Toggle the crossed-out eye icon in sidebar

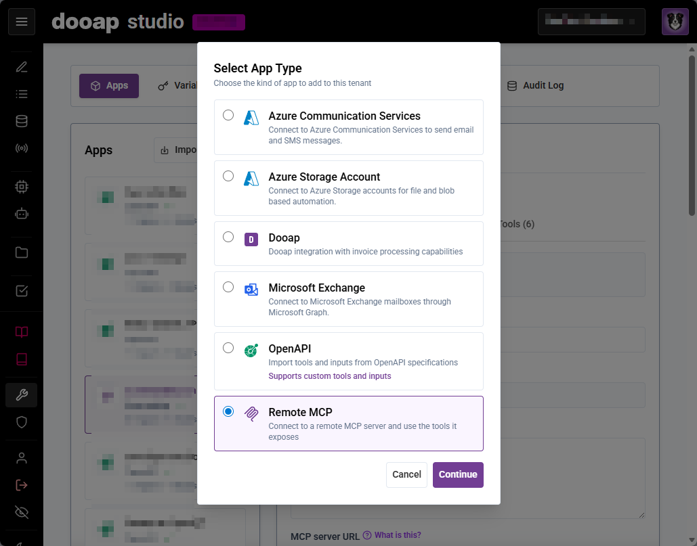point(22,512)
